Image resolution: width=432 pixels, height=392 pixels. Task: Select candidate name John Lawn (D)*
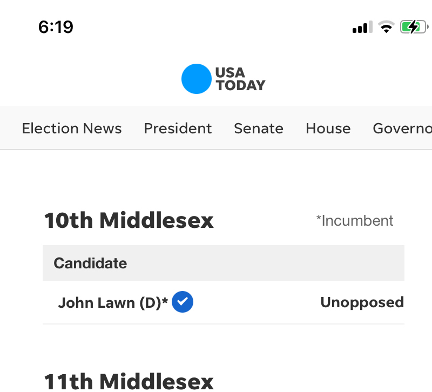pos(113,302)
